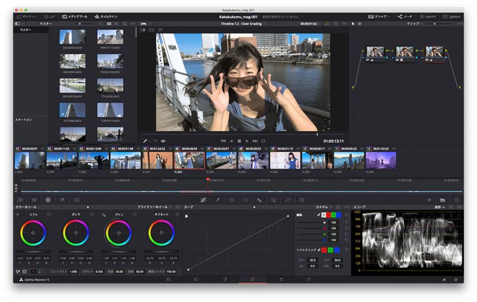The image size is (477, 302).
Task: Reset the Lift color wheel
Action: click(49, 215)
